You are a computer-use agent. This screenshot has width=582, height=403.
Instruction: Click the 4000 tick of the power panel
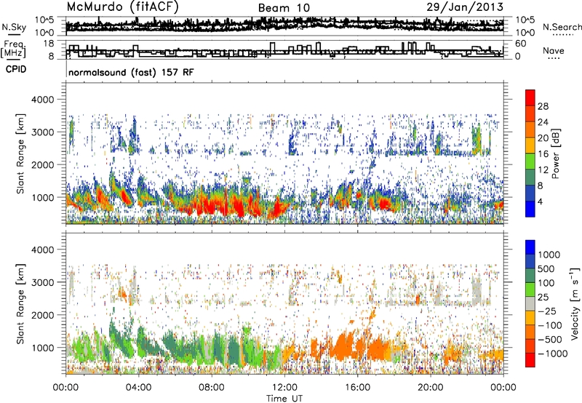click(43, 100)
